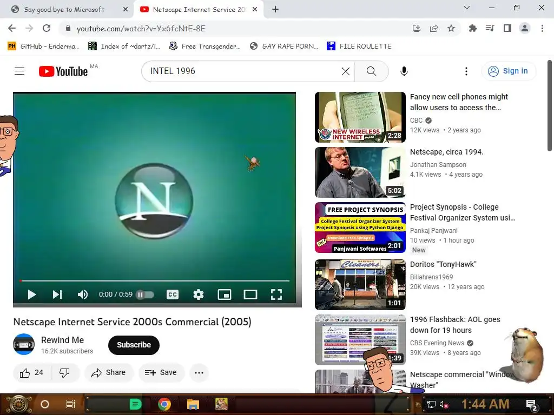Play the video

pos(31,294)
